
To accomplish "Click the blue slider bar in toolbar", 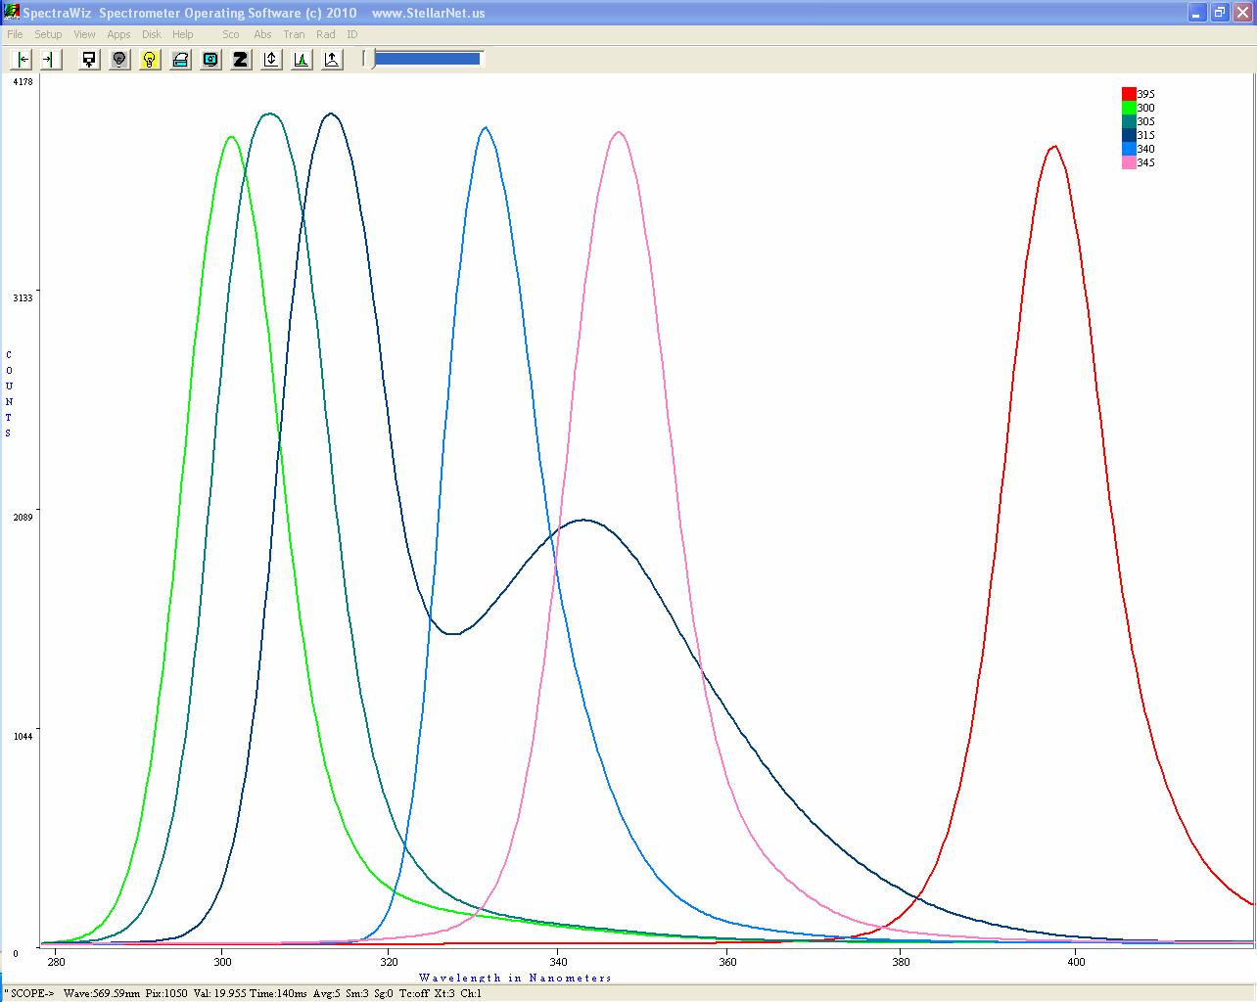I will pyautogui.click(x=427, y=59).
